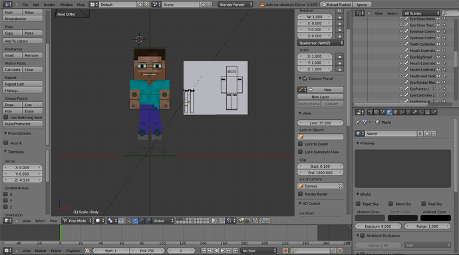Enable Lock Camera to View checkbox
The height and width of the screenshot is (255, 459).
300,152
